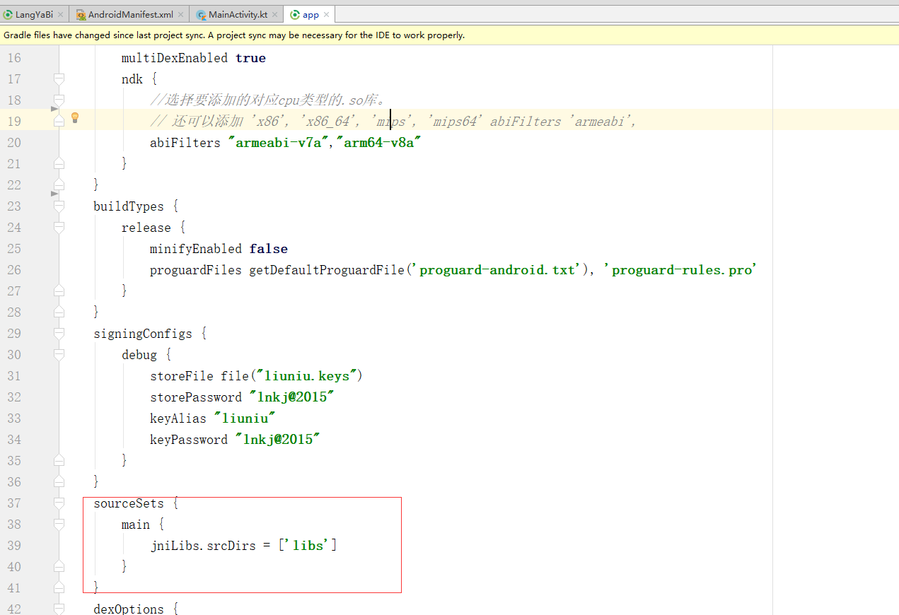This screenshot has height=615, width=899.
Task: Open the AndroidManifest.xml tab
Action: [x=129, y=15]
